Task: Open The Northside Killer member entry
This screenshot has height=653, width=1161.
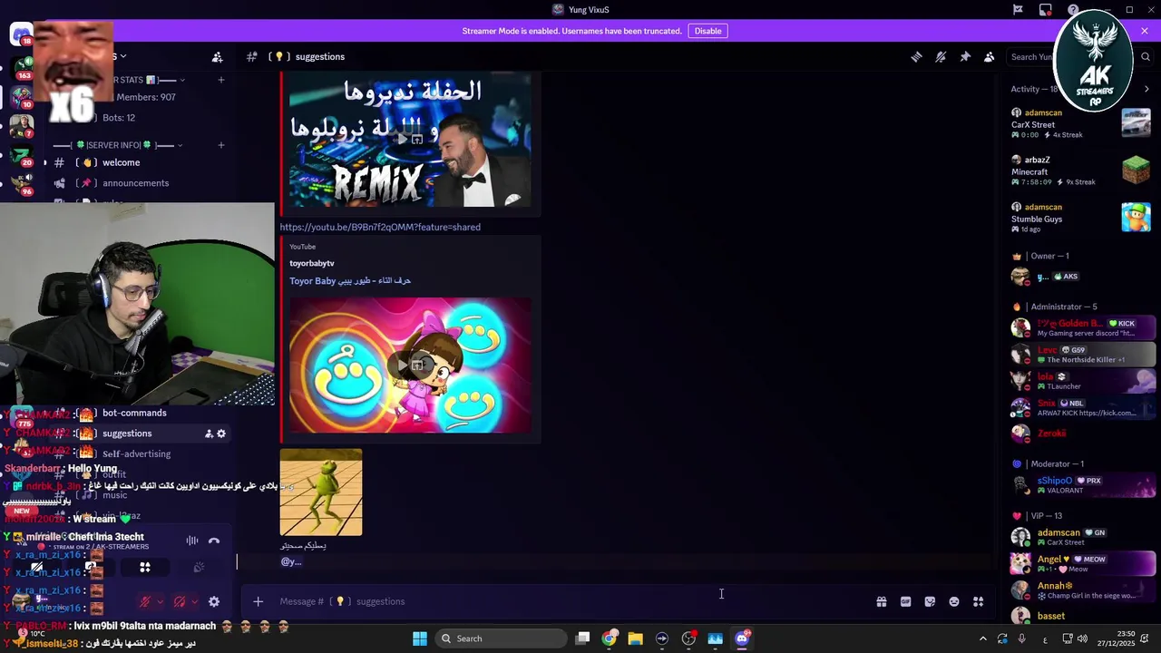Action: (x=1083, y=355)
